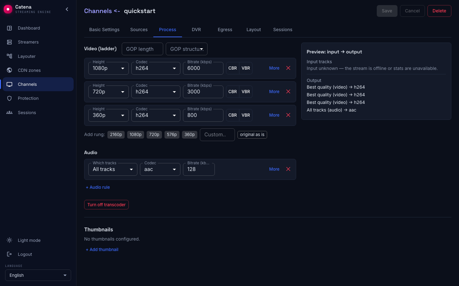
Task: Select VBR for the 360p rung
Action: 246,115
